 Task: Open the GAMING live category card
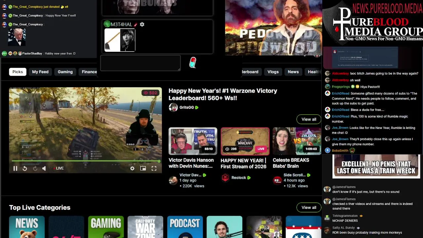coord(106,227)
